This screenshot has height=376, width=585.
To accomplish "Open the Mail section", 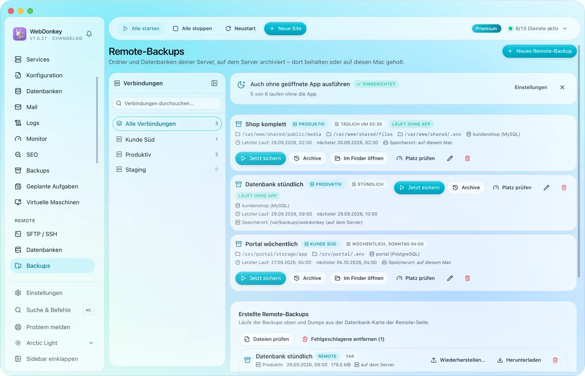I will tap(52, 107).
